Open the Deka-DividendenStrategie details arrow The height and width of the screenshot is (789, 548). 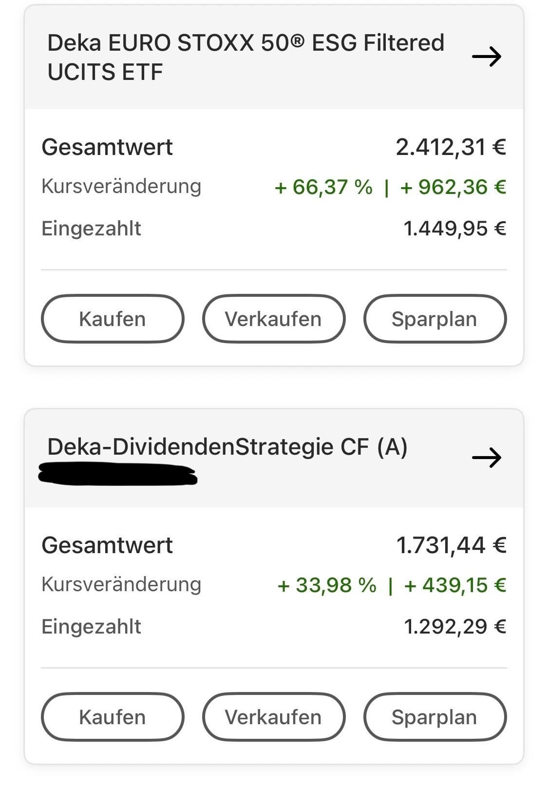pyautogui.click(x=486, y=458)
